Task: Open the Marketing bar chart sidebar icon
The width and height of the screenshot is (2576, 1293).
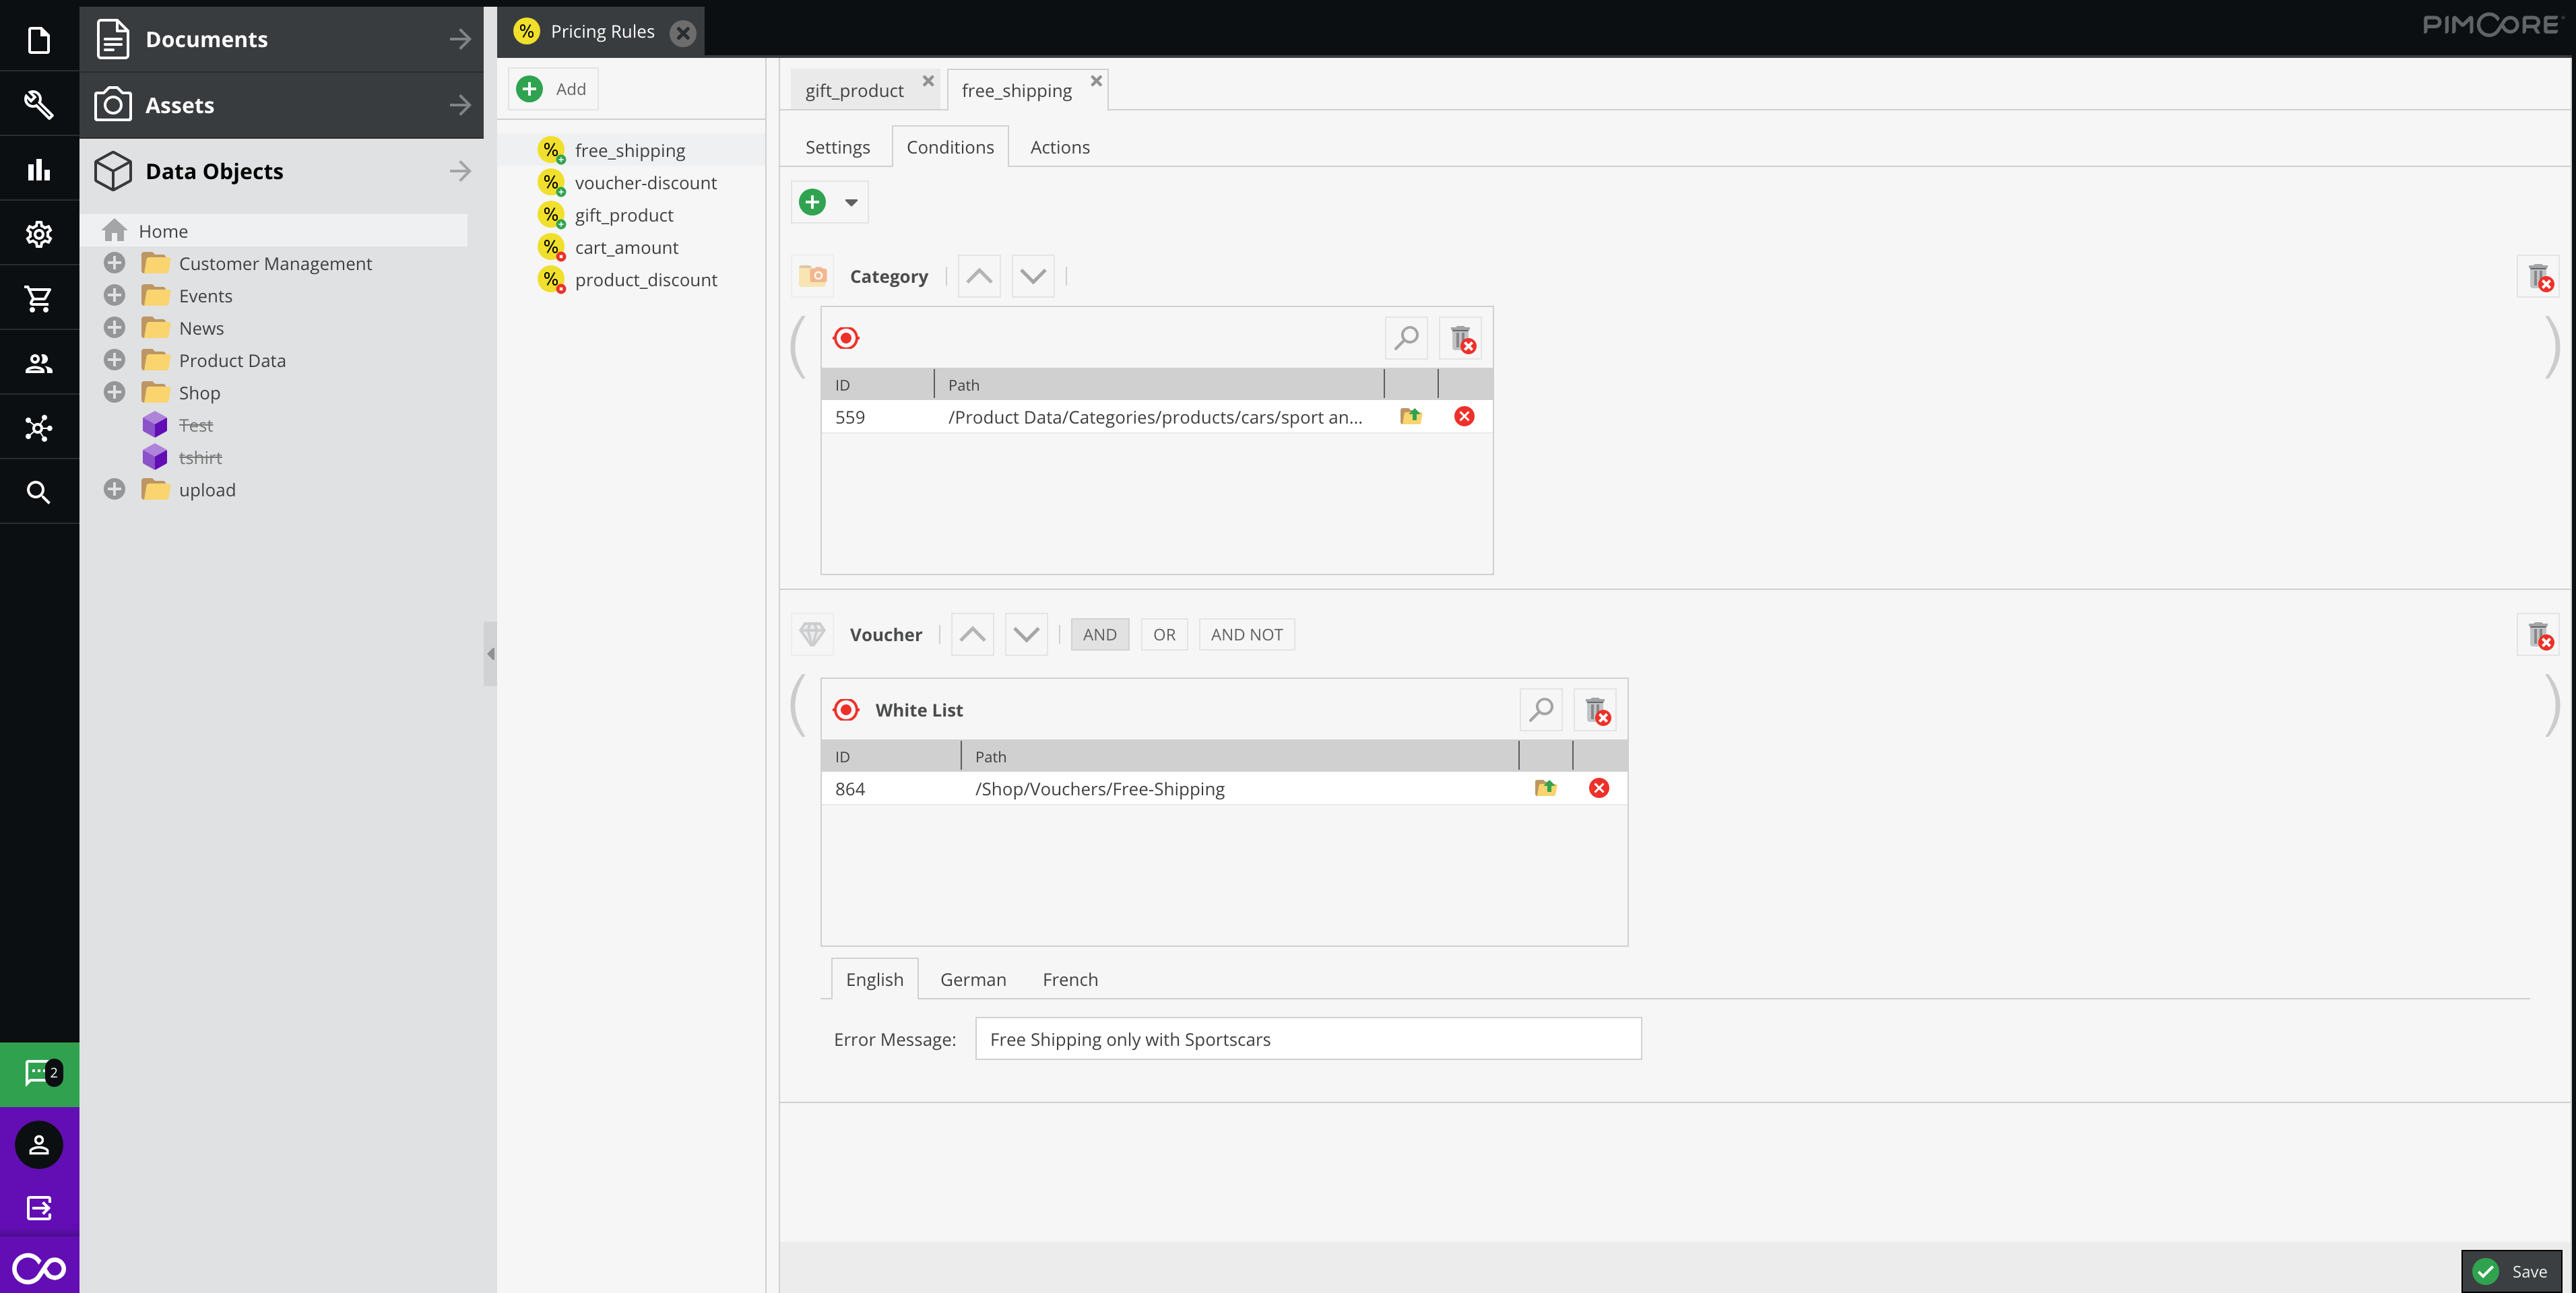Action: click(39, 169)
